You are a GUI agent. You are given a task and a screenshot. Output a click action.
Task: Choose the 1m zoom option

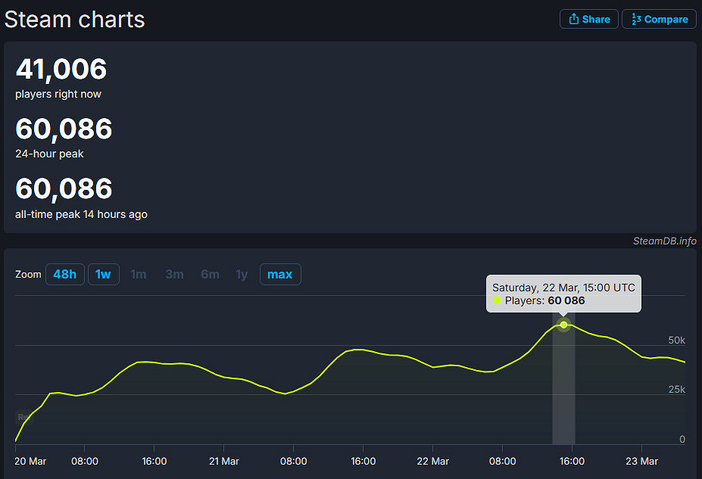click(x=139, y=274)
